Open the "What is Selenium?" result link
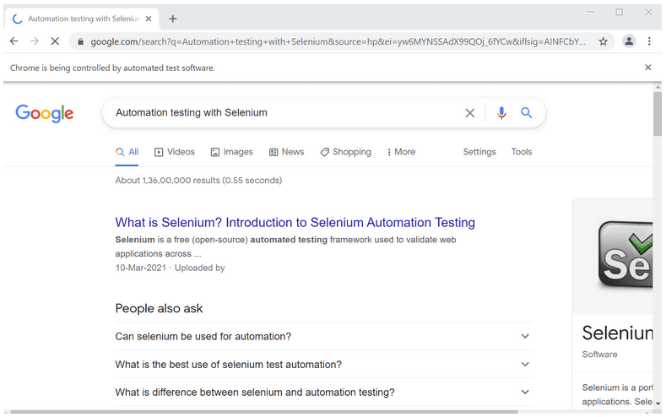Image resolution: width=666 pixels, height=417 pixels. coord(295,223)
